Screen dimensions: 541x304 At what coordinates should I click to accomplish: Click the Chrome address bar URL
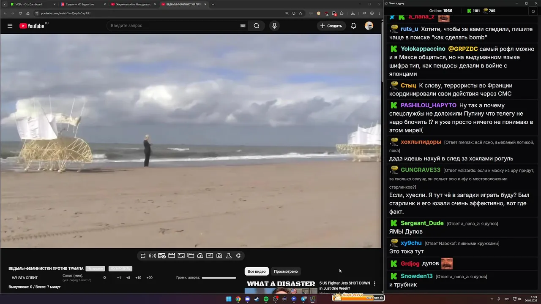66,13
